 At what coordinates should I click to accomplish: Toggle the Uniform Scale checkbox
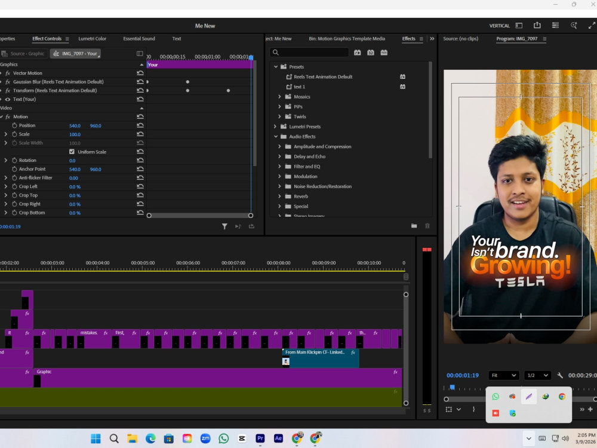click(72, 152)
